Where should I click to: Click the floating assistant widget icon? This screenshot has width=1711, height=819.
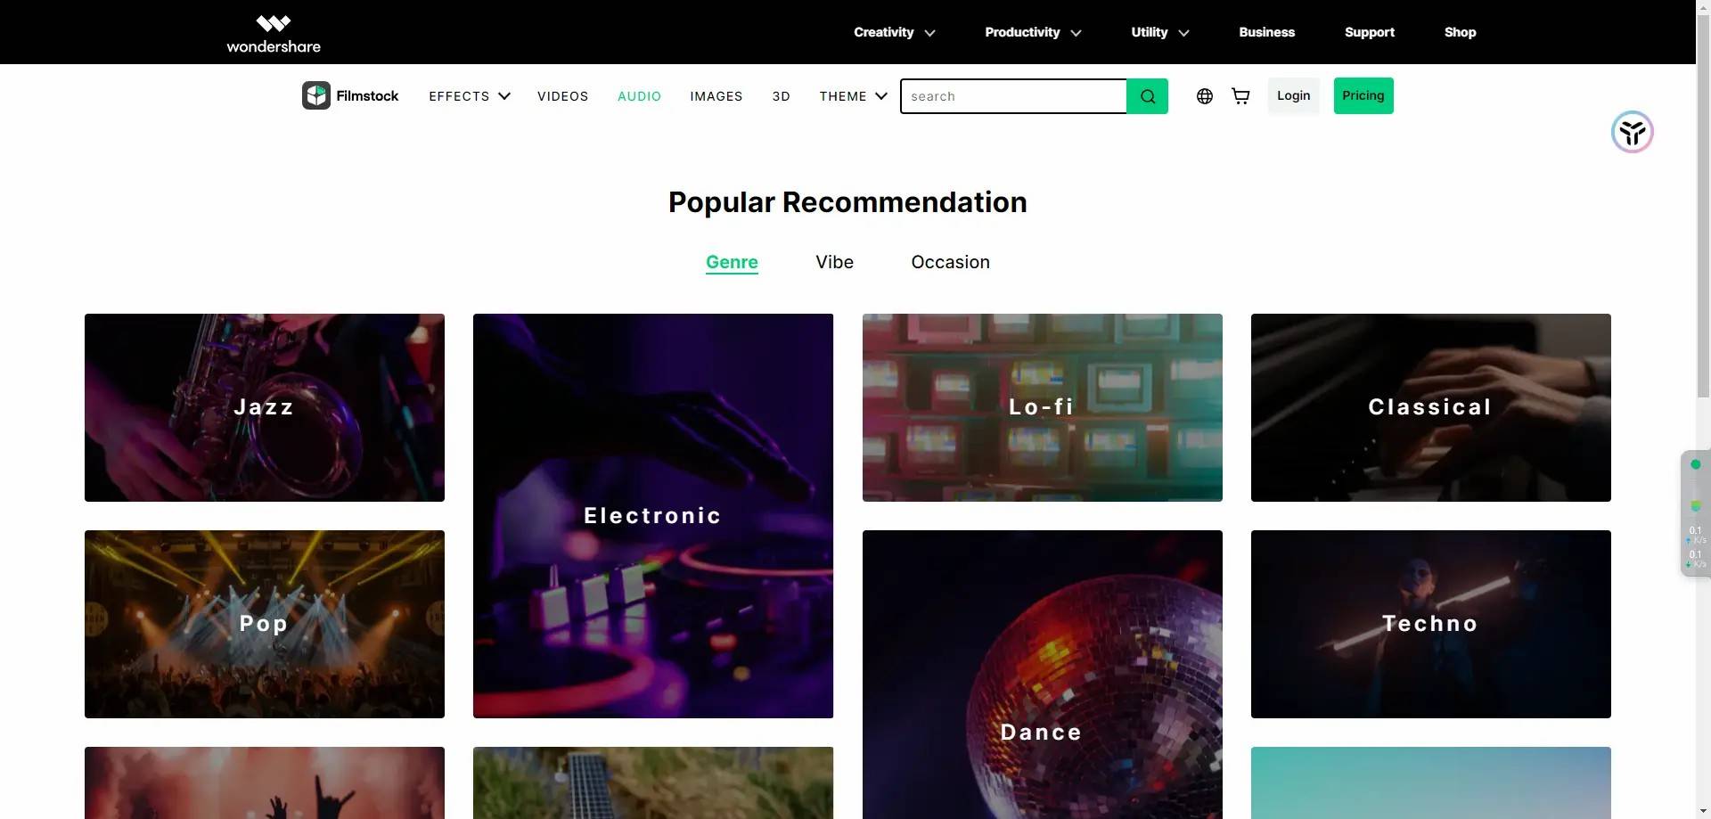(x=1632, y=133)
